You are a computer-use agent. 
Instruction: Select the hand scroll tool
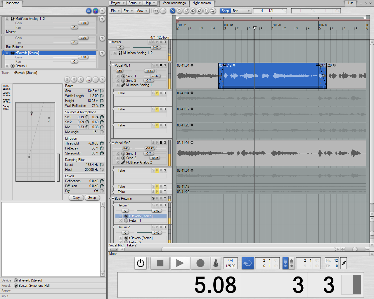coord(206,11)
